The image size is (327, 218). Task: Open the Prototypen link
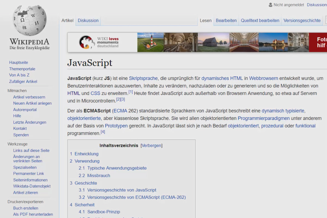click(116, 126)
